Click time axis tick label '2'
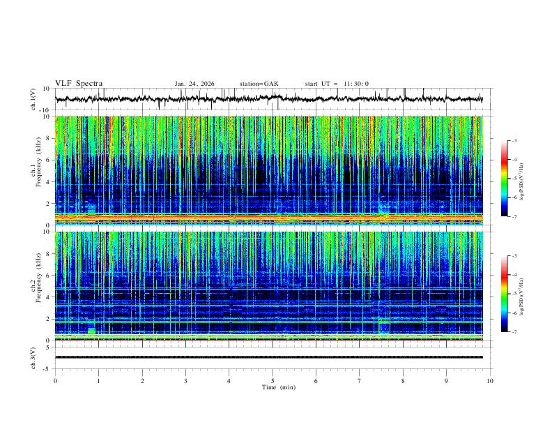Screen dimensions: 552x427 tap(142, 381)
